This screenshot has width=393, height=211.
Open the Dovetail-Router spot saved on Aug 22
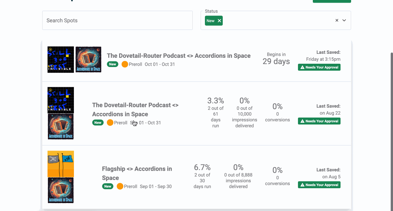[135, 109]
